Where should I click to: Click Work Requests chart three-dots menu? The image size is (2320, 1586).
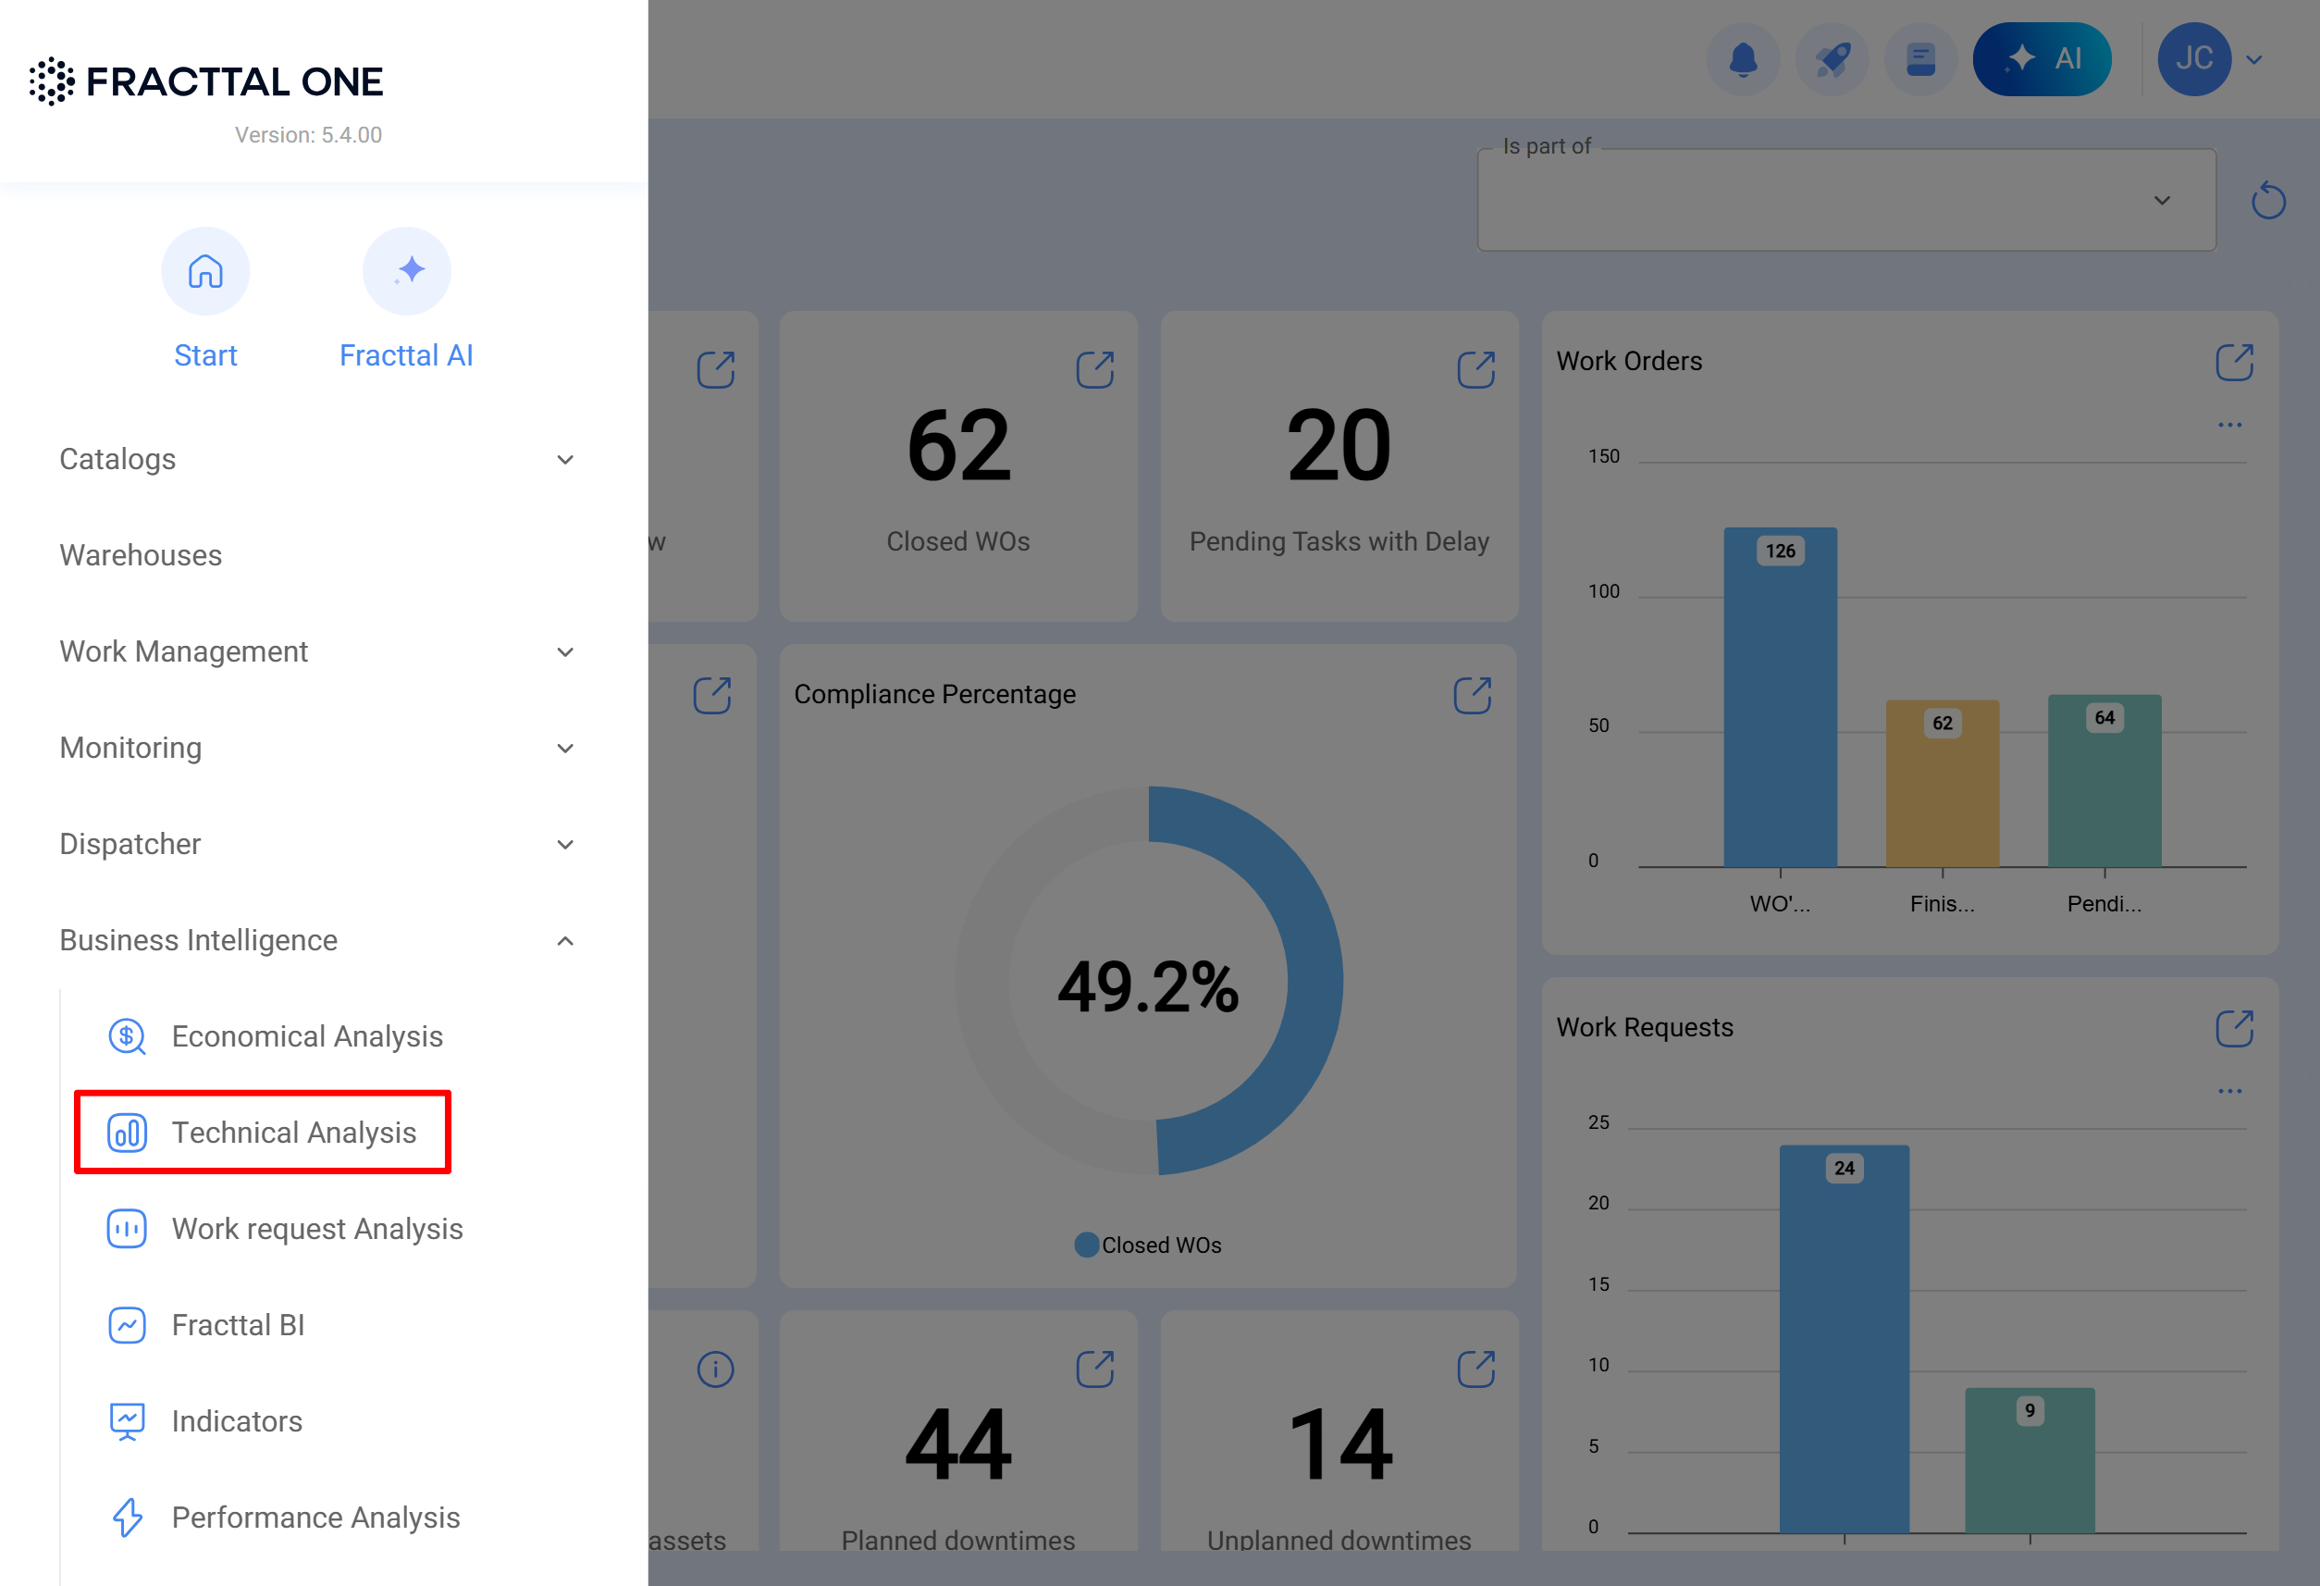[2229, 1092]
